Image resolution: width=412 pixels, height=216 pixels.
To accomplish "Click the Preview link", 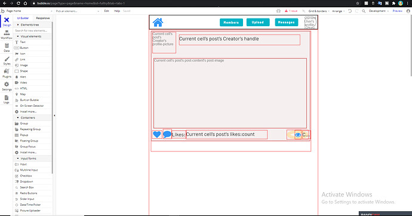I will [397, 11].
